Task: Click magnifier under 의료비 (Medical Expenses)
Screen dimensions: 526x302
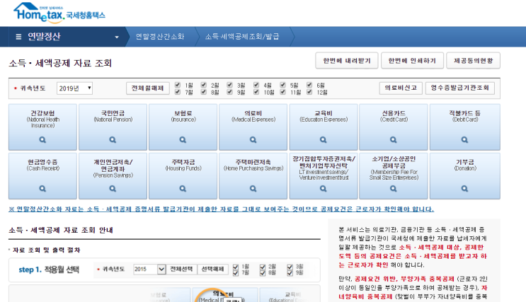Action: coord(253,140)
